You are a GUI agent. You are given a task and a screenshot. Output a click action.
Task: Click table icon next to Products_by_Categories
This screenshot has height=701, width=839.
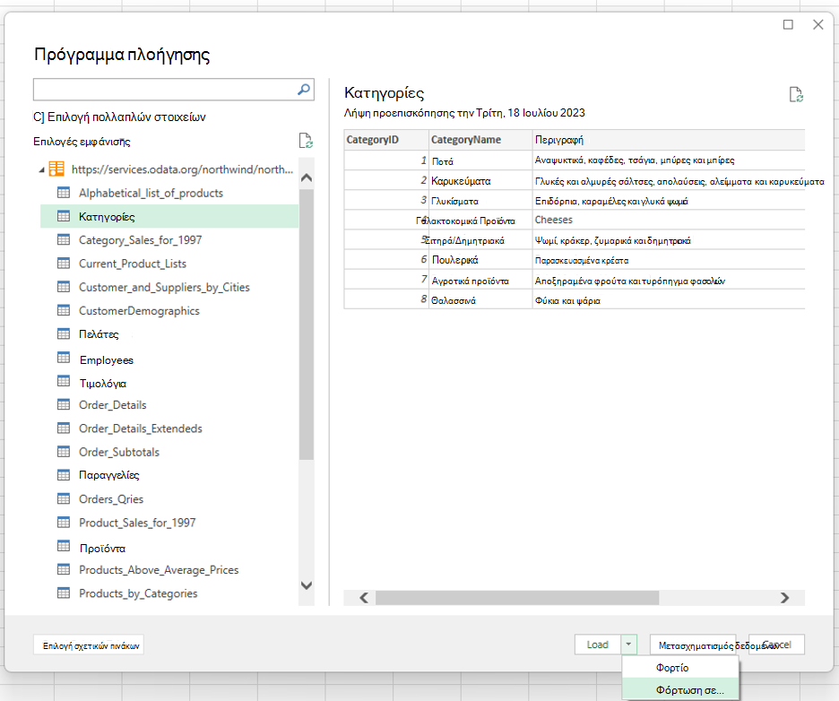64,593
